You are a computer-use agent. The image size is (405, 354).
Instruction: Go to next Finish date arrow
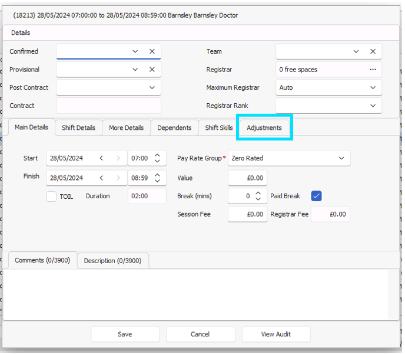[x=118, y=178]
